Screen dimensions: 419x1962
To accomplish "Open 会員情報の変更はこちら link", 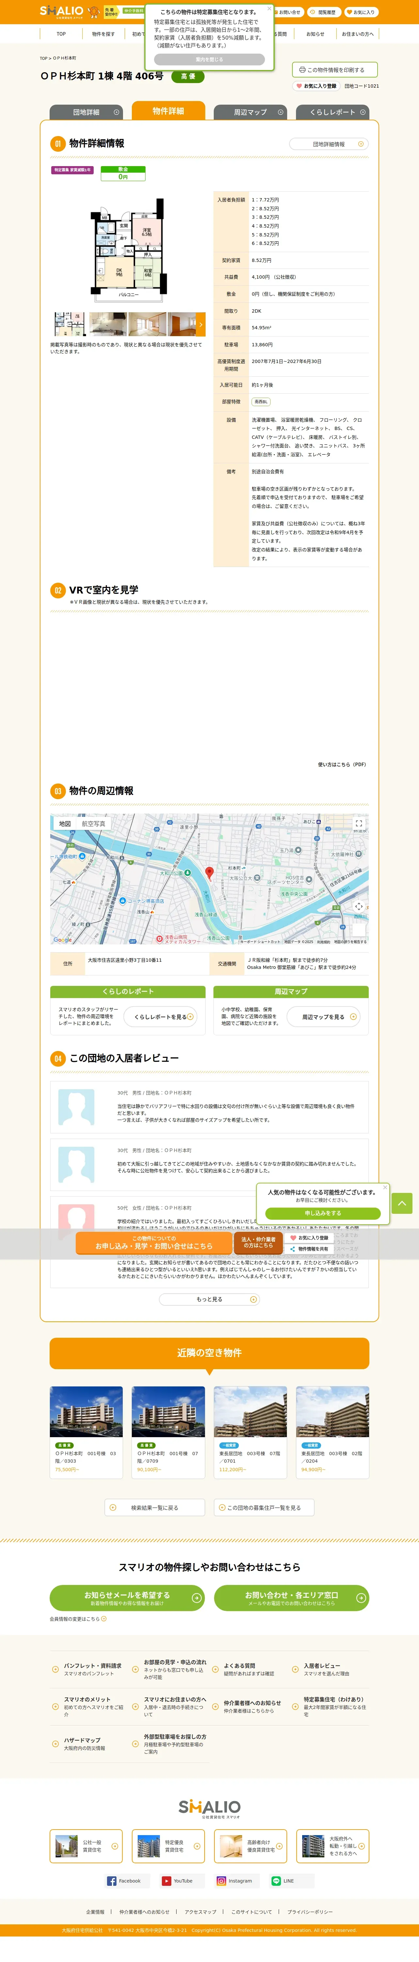I will coord(78,1619).
